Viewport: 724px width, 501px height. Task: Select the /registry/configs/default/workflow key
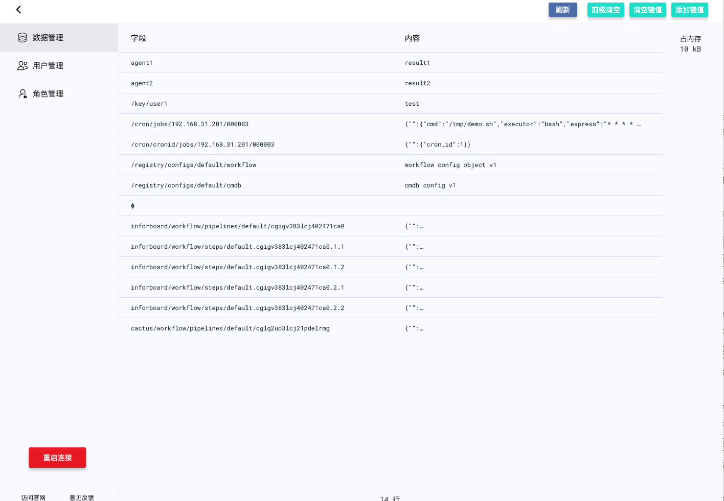193,165
